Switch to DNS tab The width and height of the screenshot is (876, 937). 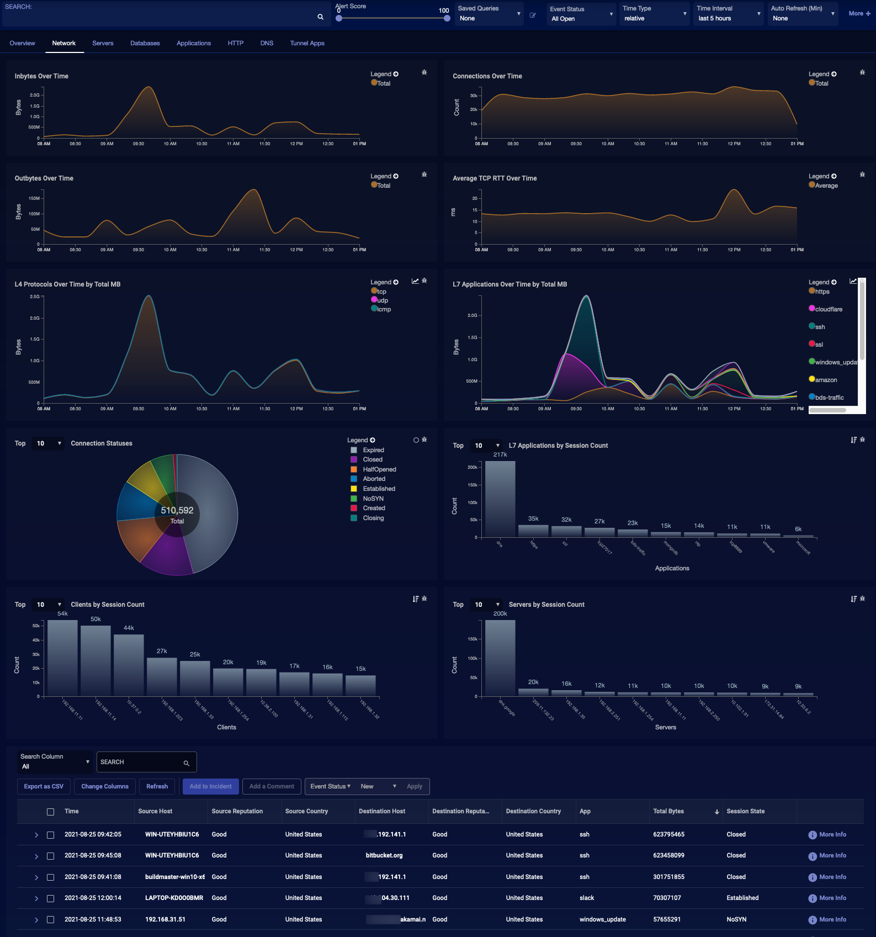[x=267, y=43]
